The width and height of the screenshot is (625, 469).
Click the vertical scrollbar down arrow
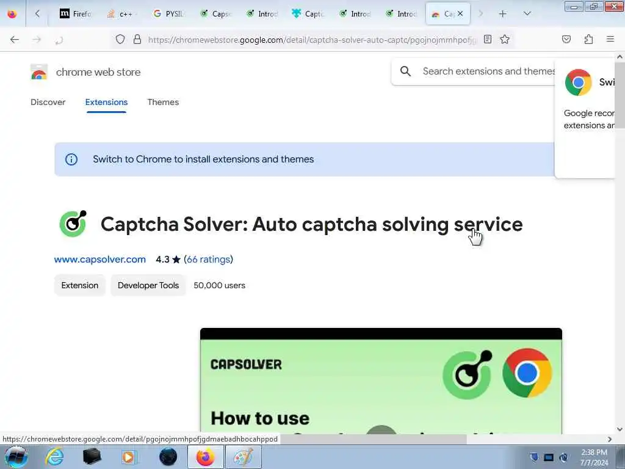[620, 429]
